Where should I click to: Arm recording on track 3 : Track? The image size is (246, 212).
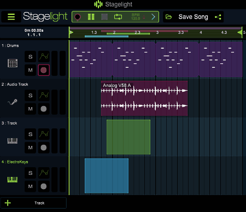point(44,148)
